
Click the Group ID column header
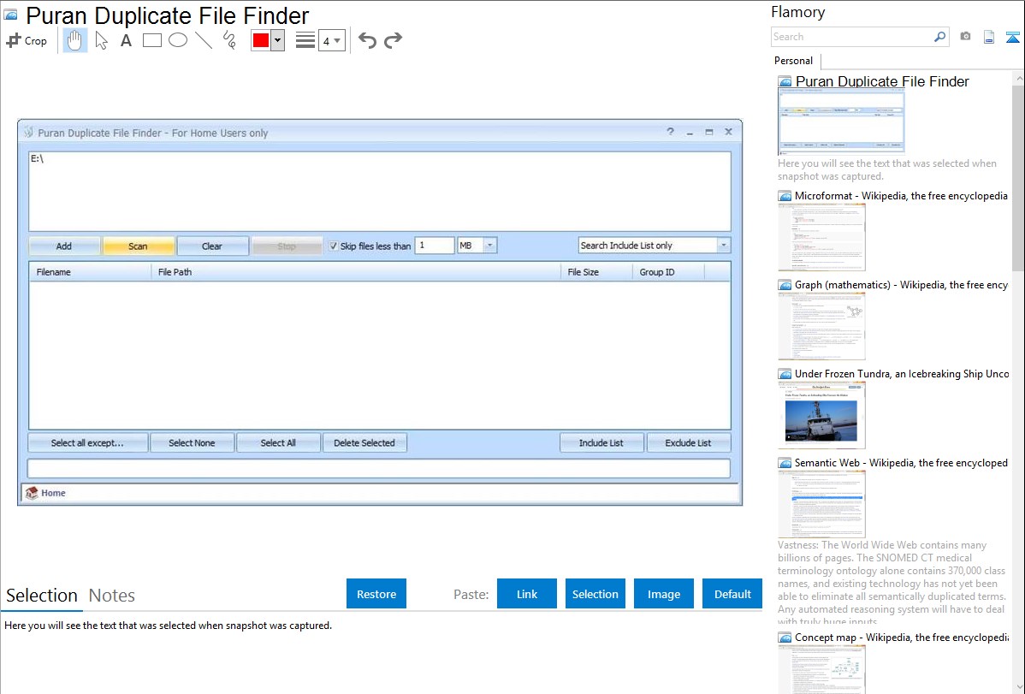click(668, 272)
